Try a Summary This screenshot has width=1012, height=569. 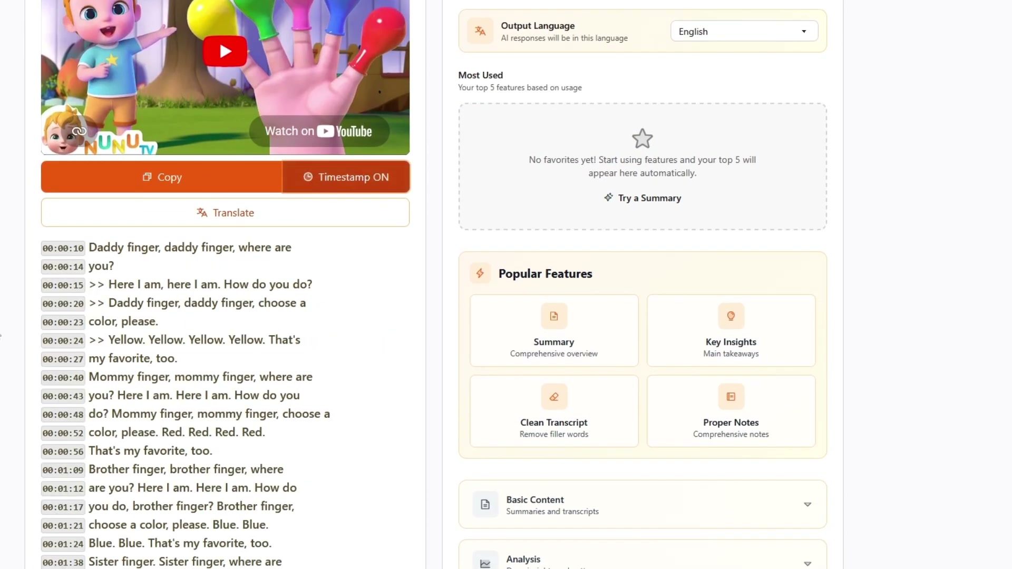(x=643, y=198)
